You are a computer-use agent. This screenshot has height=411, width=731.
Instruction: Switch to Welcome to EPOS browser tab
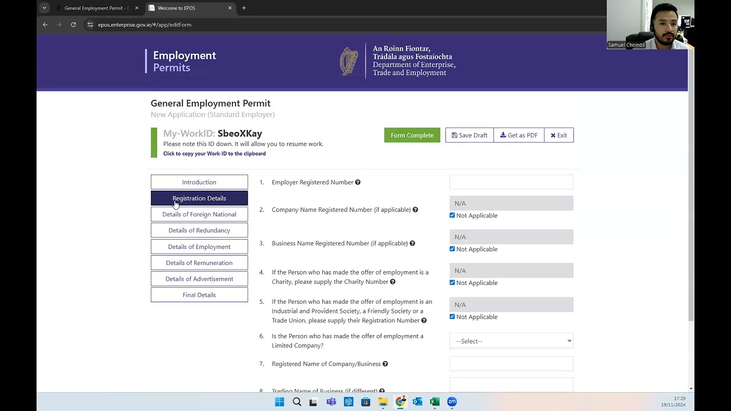click(190, 8)
